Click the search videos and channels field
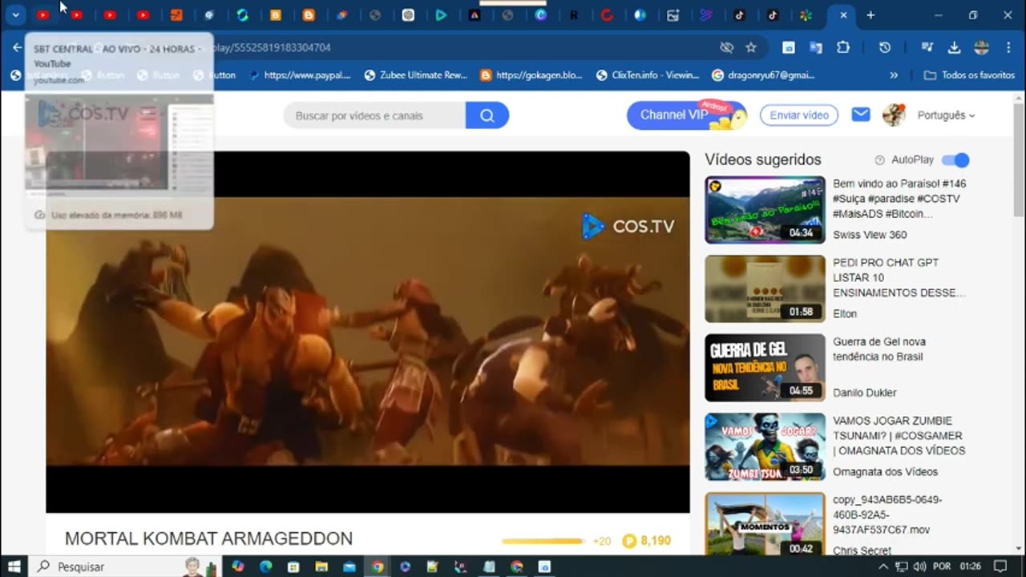The image size is (1026, 577). pos(374,115)
